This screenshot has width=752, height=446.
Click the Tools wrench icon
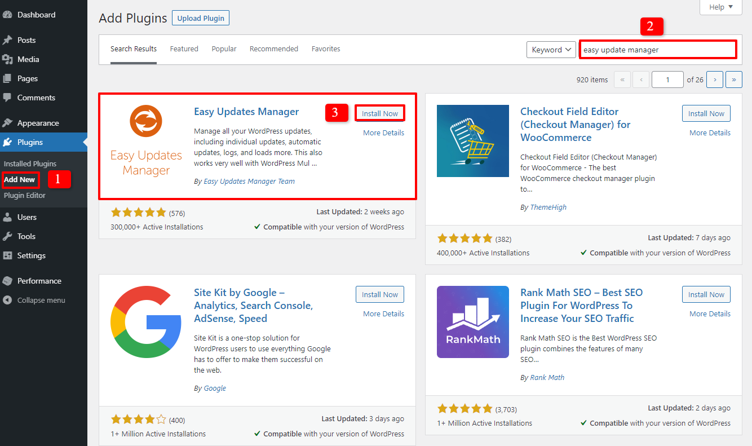7,236
